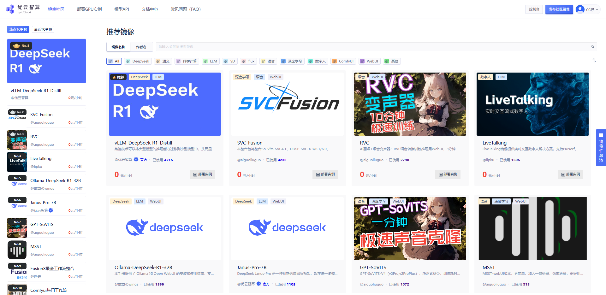Open Janus-Pro-7B card title
The height and width of the screenshot is (295, 606).
[x=252, y=267]
